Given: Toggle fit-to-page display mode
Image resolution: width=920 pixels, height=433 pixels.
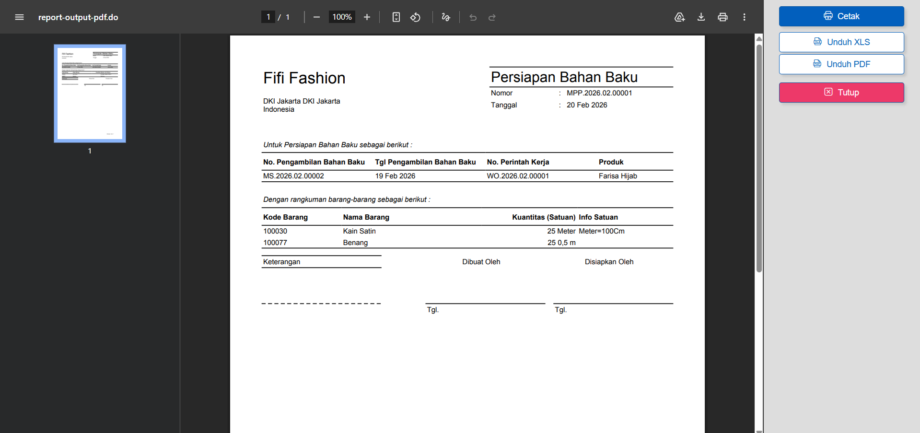Looking at the screenshot, I should pos(396,17).
